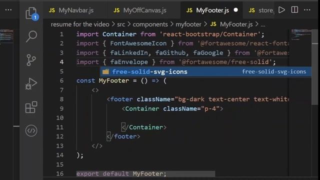
Task: Click 'bg-dark' class string on line 8
Action: tap(191, 99)
